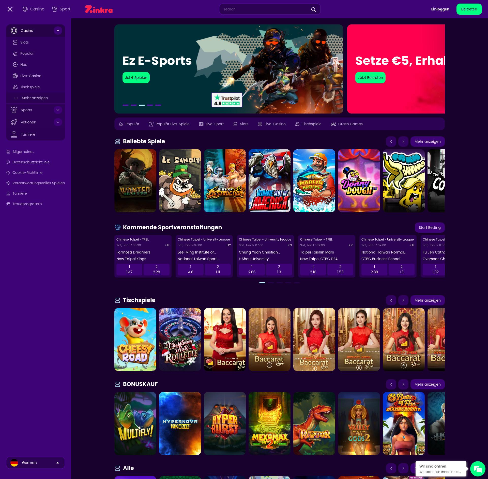Expand the Aktionen sidebar section

pyautogui.click(x=58, y=122)
